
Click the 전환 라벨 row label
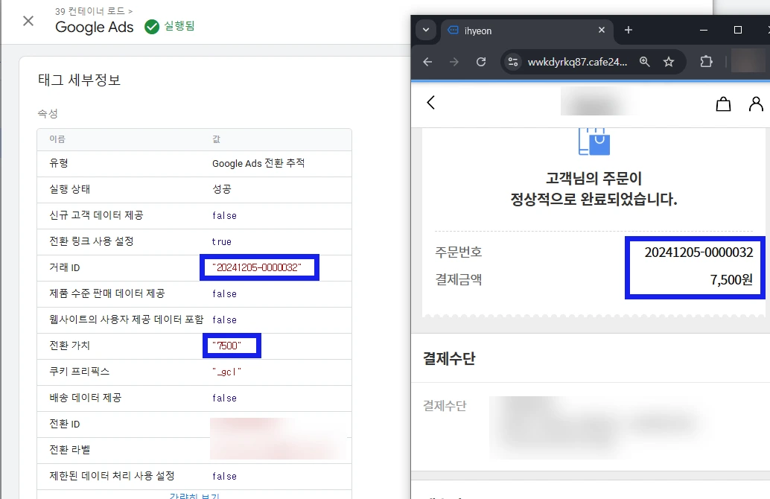click(69, 450)
